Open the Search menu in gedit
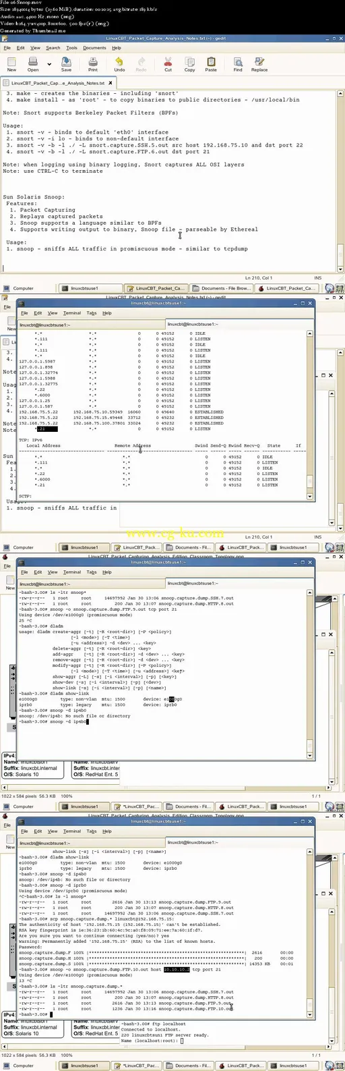The width and height of the screenshot is (345, 1071). coord(53,48)
